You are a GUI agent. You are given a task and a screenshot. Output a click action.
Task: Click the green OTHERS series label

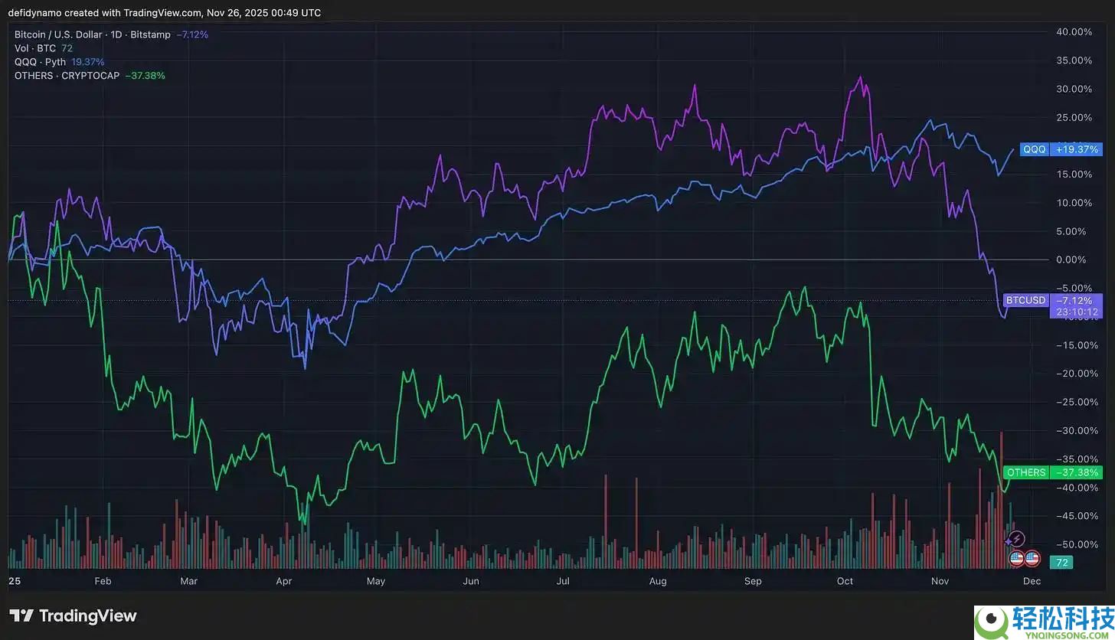[x=1026, y=472]
